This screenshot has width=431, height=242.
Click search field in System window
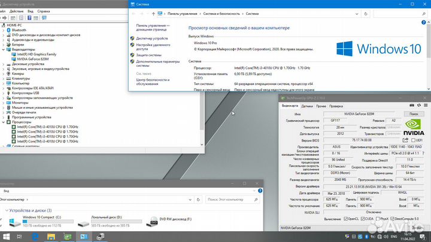click(x=400, y=14)
